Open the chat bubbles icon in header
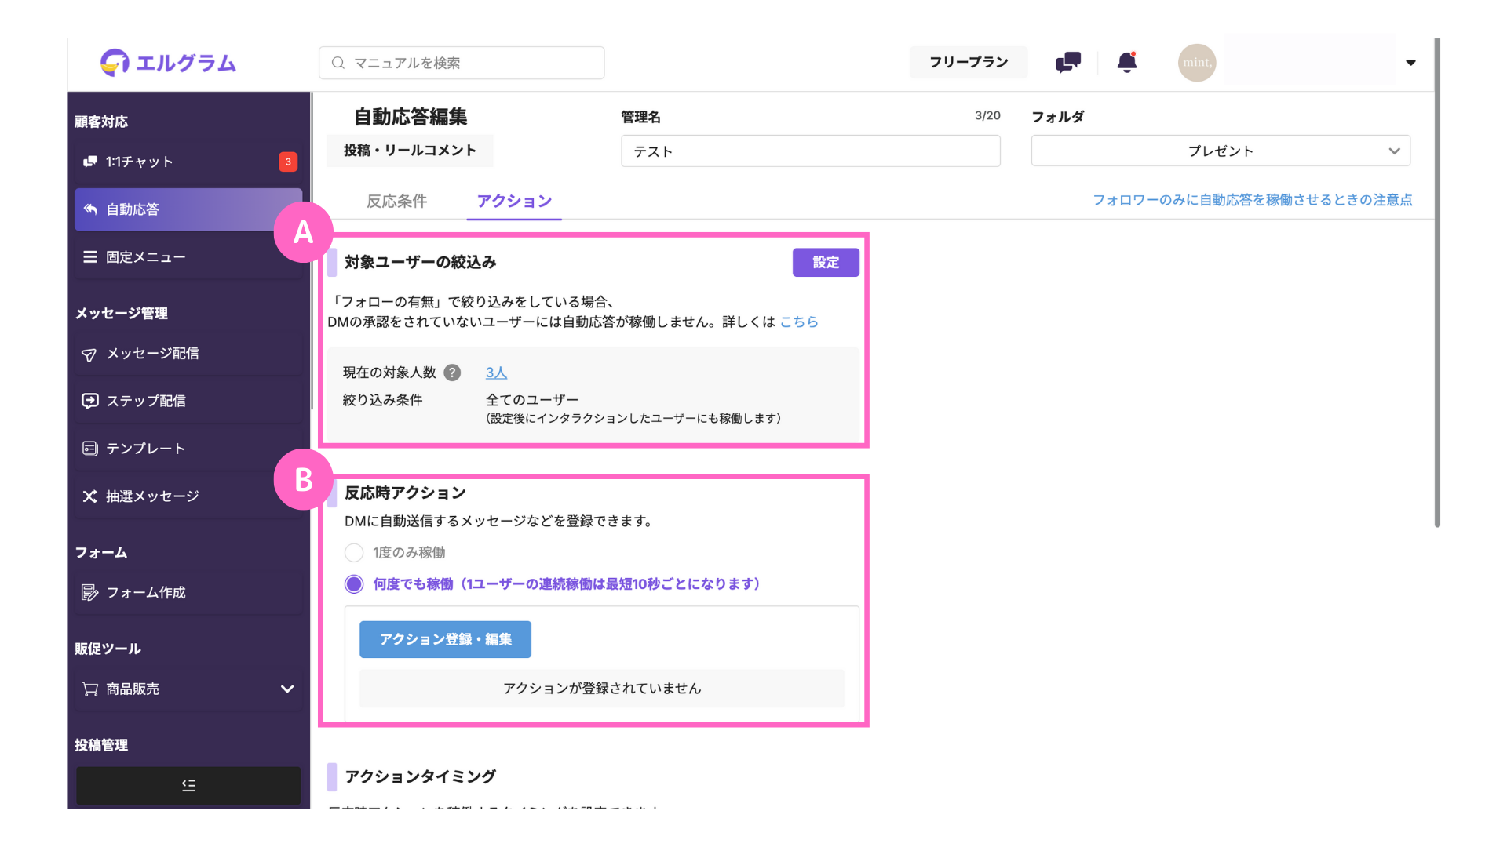Screen dimensions: 1507x847 pos(1068,62)
